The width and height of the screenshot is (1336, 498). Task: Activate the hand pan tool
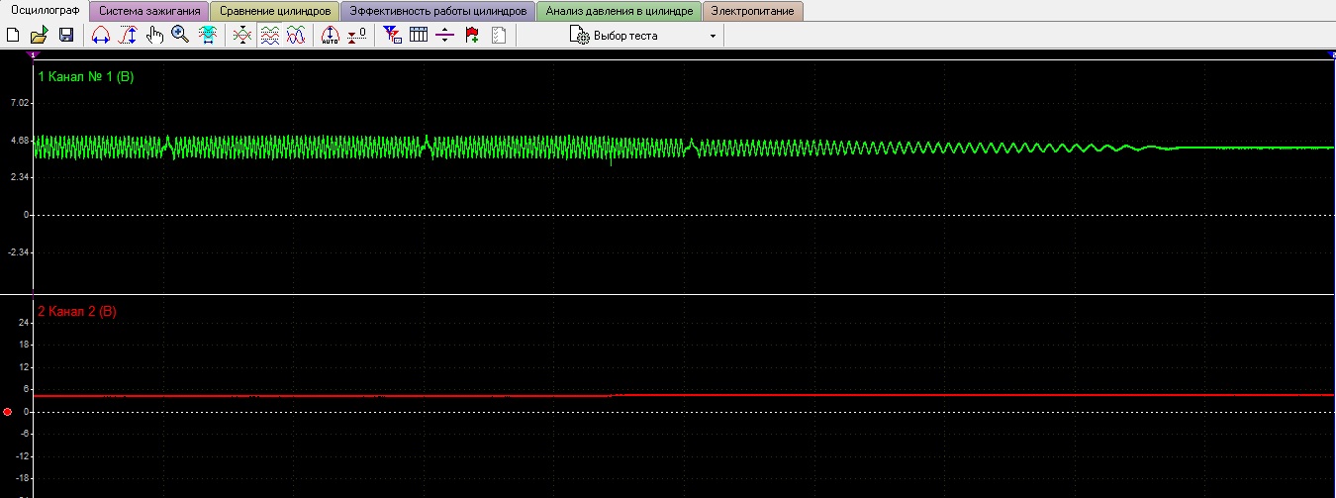[154, 35]
